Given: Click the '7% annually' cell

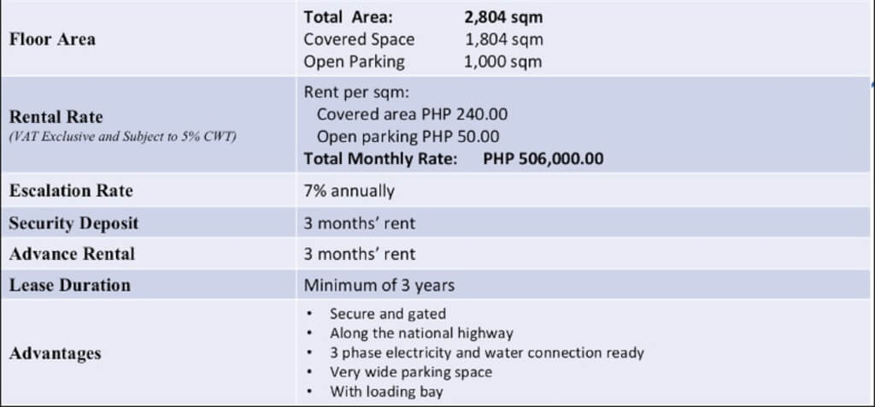Looking at the screenshot, I should pyautogui.click(x=349, y=192).
